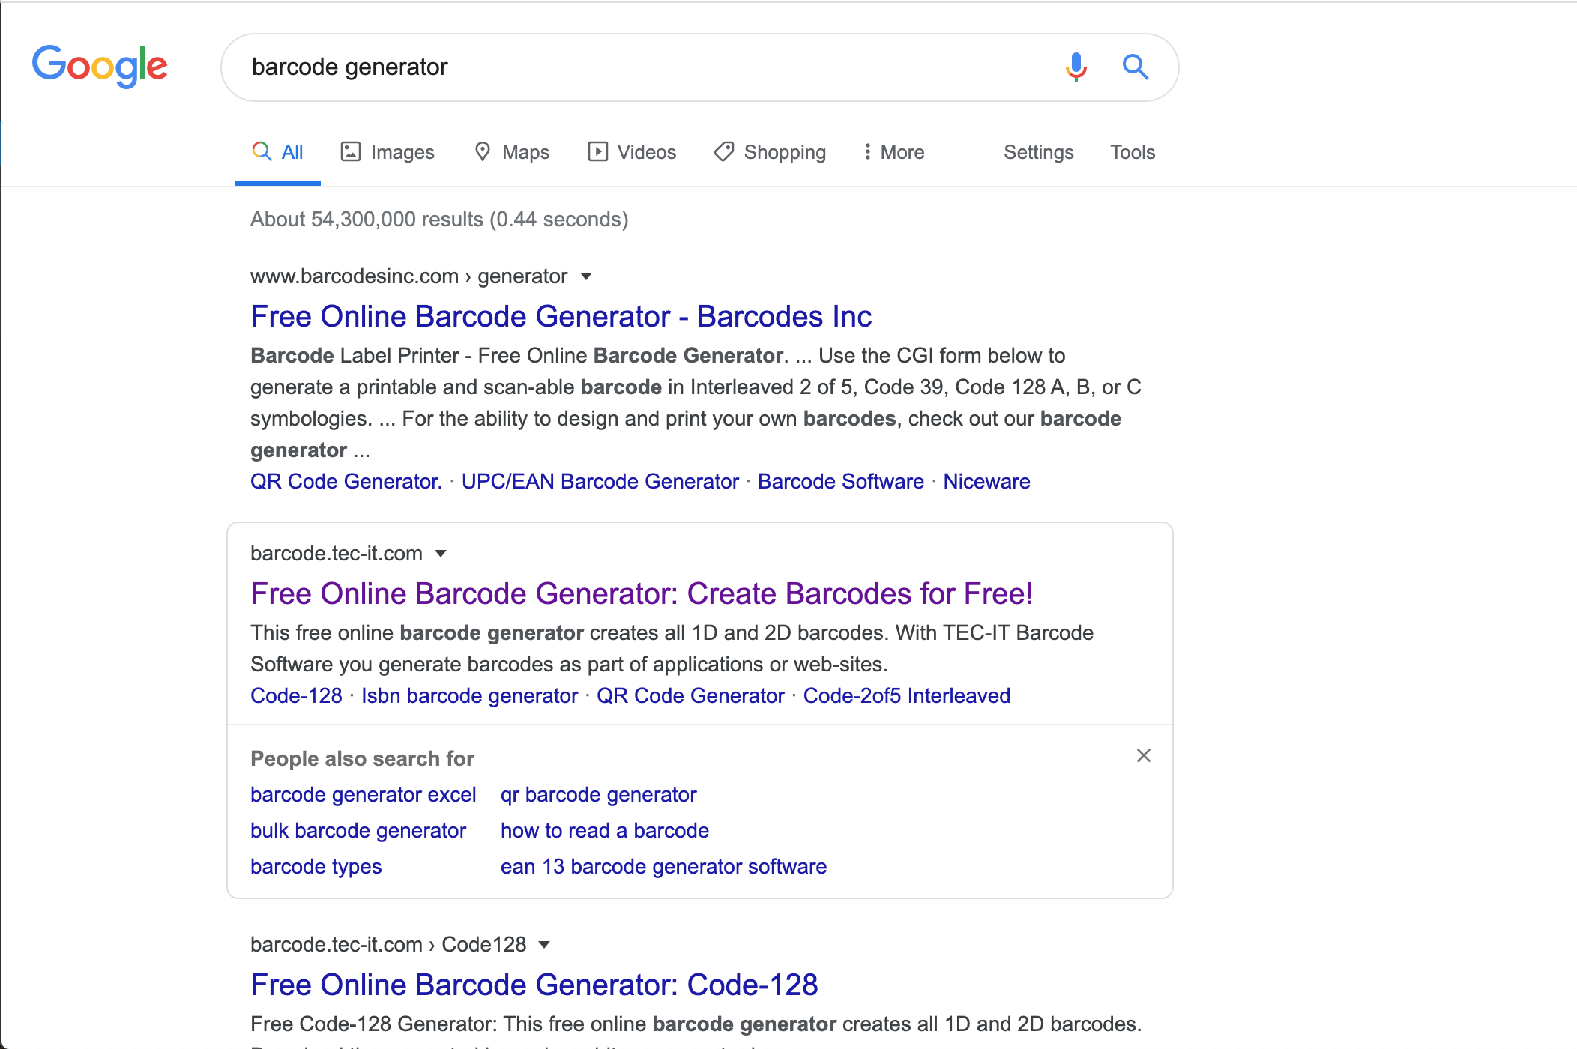Follow the Isbn barcode generator sitelink
1577x1049 pixels.
469,695
